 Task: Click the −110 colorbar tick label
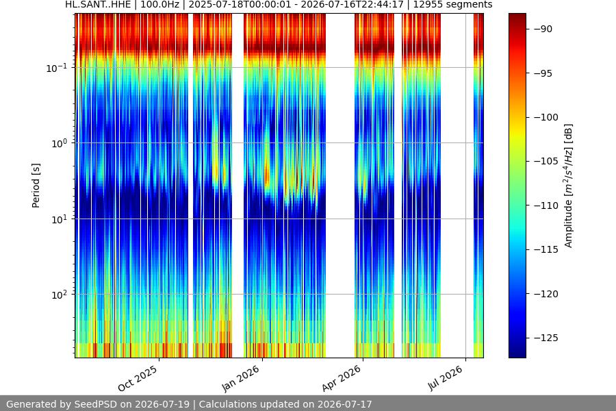pos(546,206)
